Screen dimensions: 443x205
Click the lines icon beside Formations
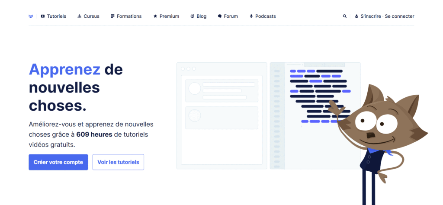tap(112, 16)
